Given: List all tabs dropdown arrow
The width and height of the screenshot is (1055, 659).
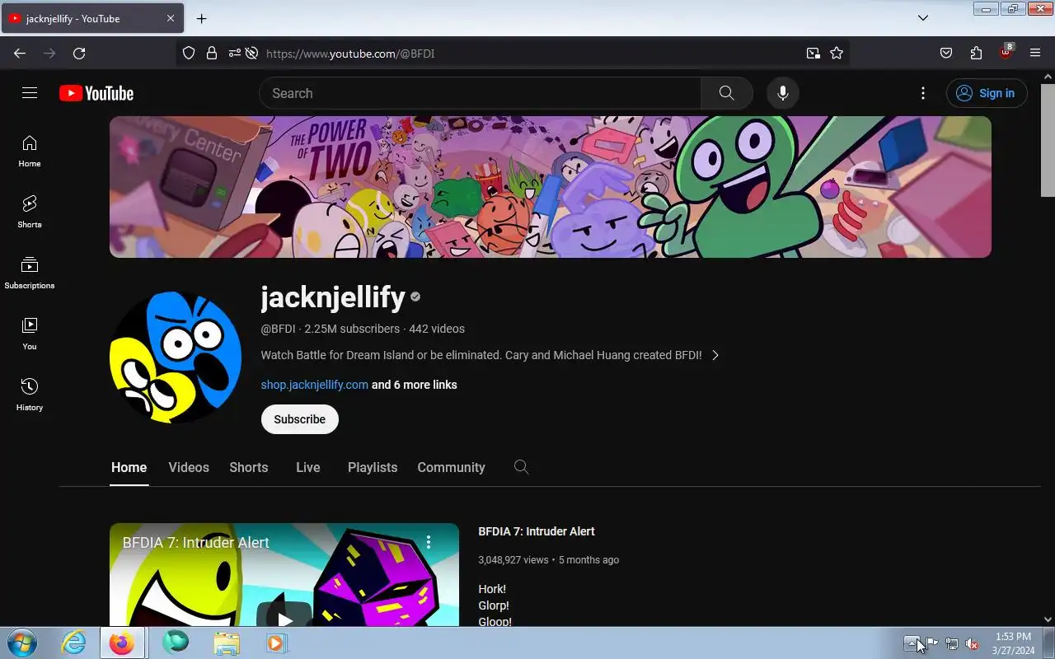Looking at the screenshot, I should coord(923,18).
